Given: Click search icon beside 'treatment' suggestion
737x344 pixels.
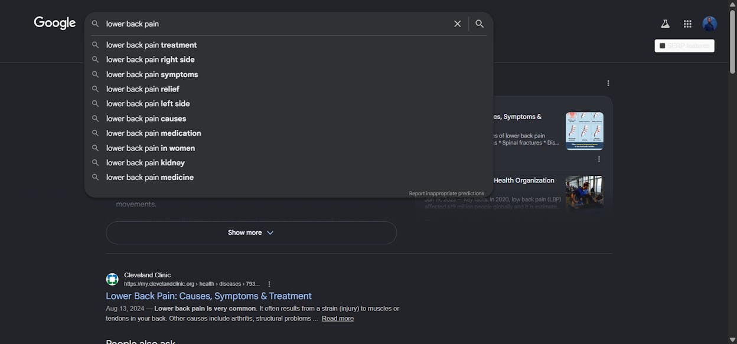Looking at the screenshot, I should pyautogui.click(x=95, y=45).
